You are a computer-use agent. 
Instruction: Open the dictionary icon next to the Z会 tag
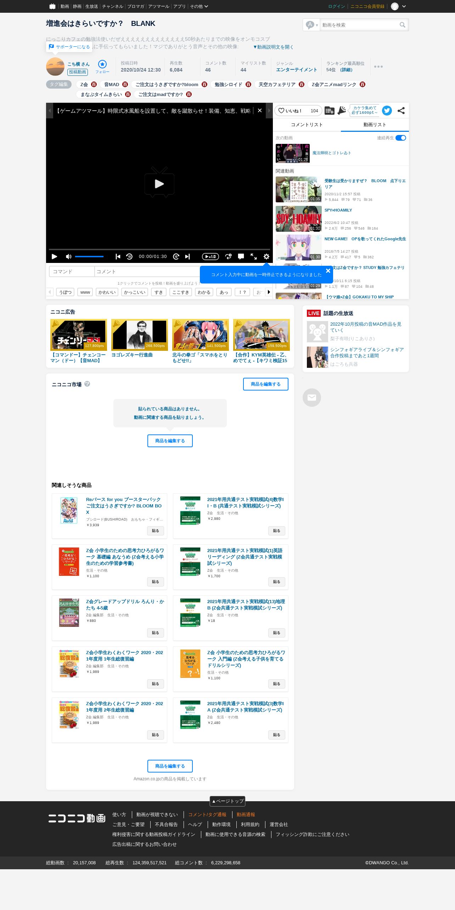[x=94, y=84]
